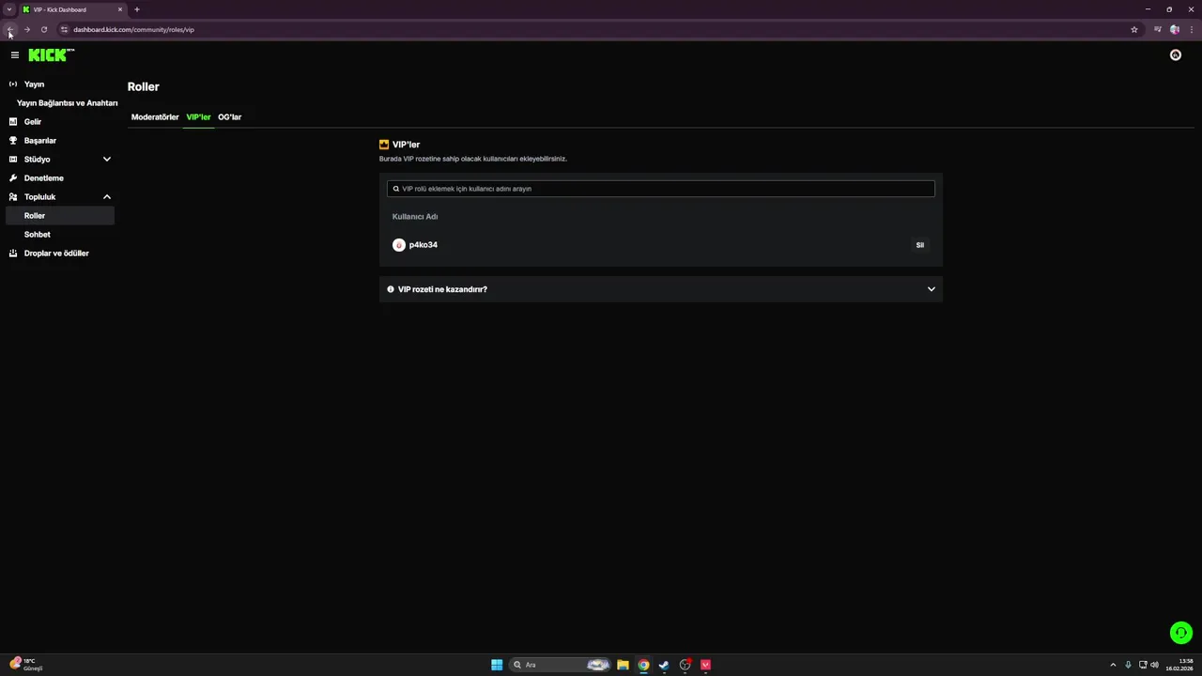Go back in browser
1202x676 pixels.
click(x=9, y=29)
